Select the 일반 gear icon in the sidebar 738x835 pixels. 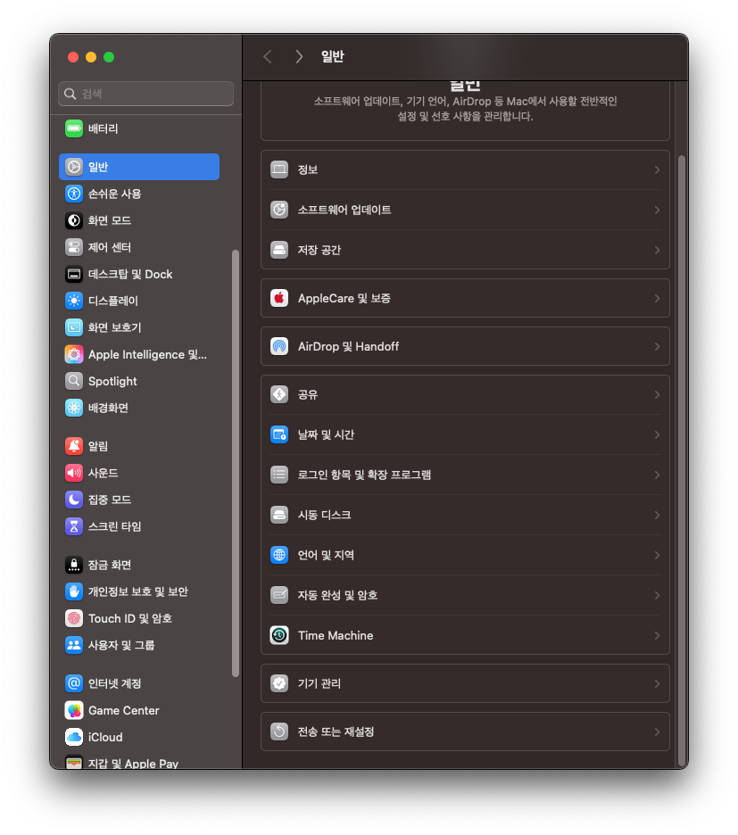click(x=74, y=167)
